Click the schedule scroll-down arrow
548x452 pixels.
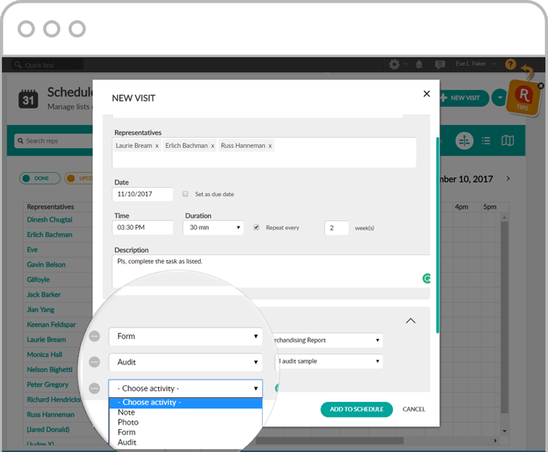point(504,431)
